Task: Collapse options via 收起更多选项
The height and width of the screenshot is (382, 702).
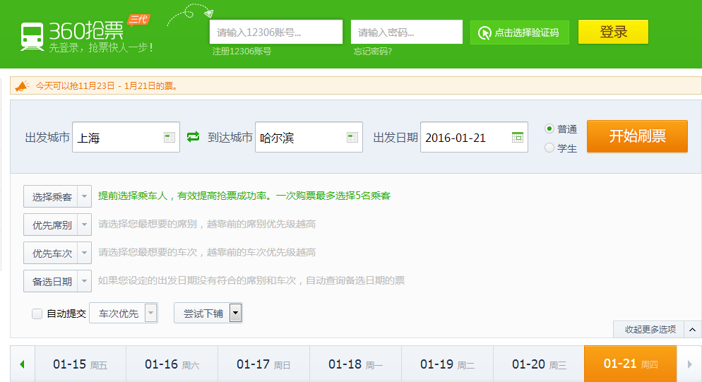Action: [x=650, y=330]
